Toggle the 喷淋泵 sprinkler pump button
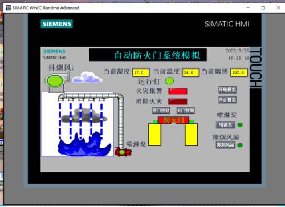This screenshot has height=207, width=285. point(226,125)
